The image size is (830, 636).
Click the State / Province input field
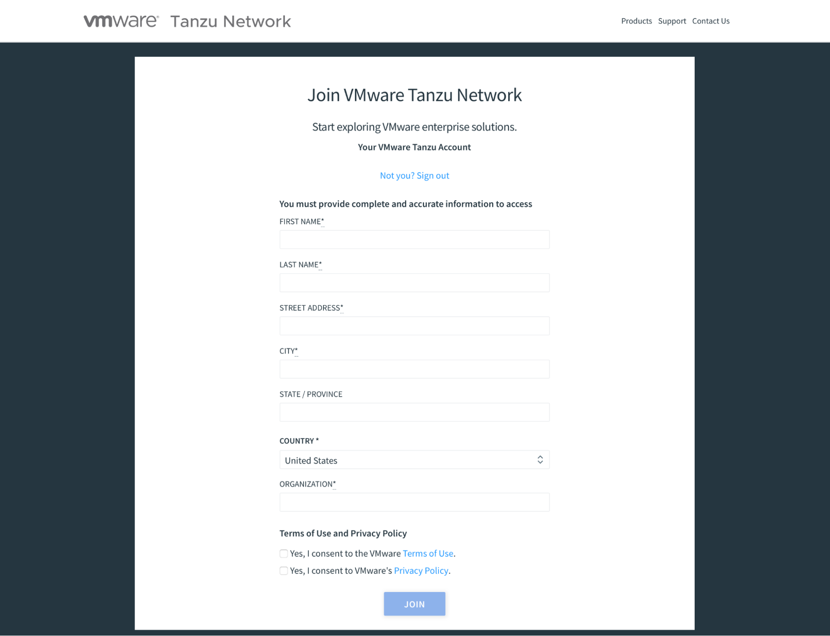[415, 412]
